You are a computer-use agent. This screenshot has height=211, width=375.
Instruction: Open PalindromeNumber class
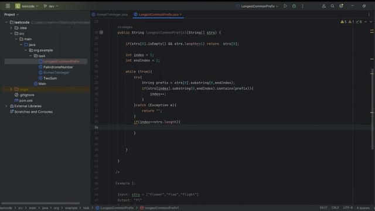(58, 67)
